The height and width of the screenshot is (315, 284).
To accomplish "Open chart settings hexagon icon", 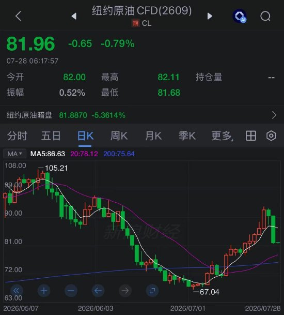I will coord(271,136).
